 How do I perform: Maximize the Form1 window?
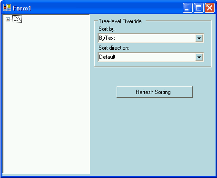point(198,8)
